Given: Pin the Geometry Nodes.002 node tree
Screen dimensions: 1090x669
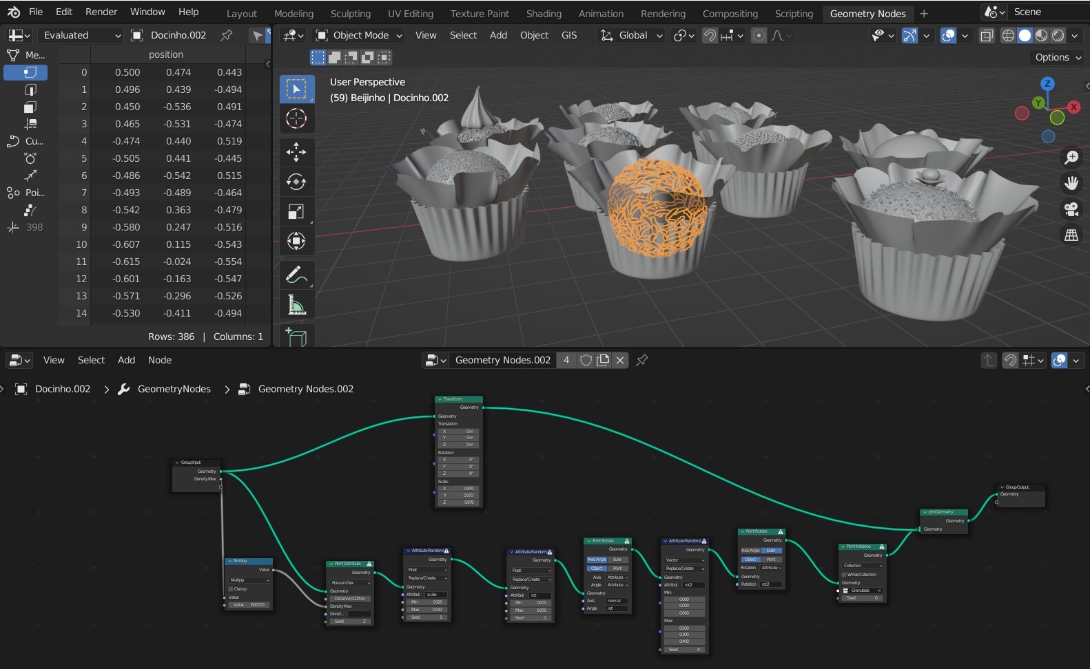Looking at the screenshot, I should click(x=641, y=360).
